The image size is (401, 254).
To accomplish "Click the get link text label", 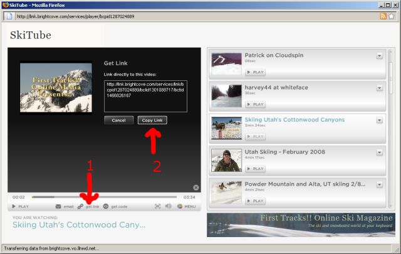I will pyautogui.click(x=92, y=206).
